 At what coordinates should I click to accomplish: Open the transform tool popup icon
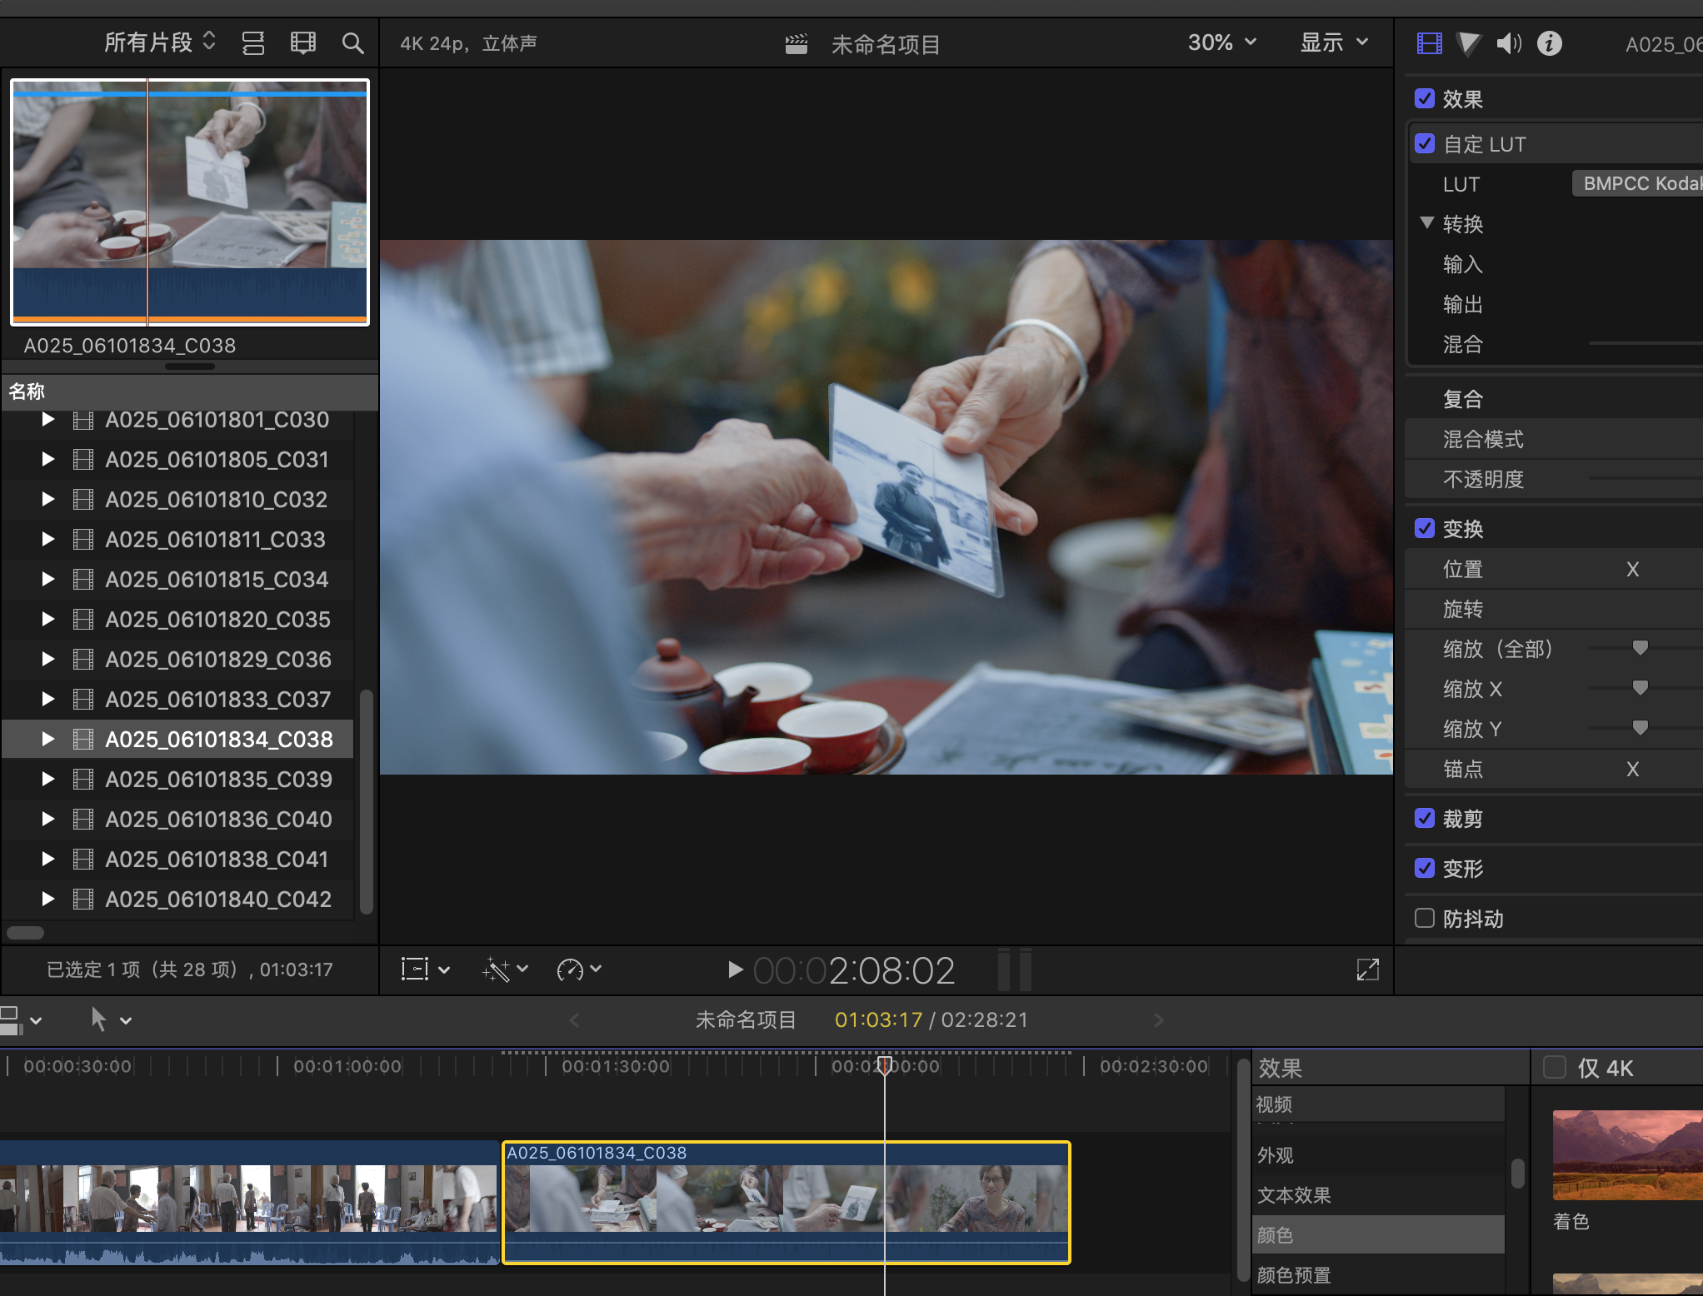[425, 969]
